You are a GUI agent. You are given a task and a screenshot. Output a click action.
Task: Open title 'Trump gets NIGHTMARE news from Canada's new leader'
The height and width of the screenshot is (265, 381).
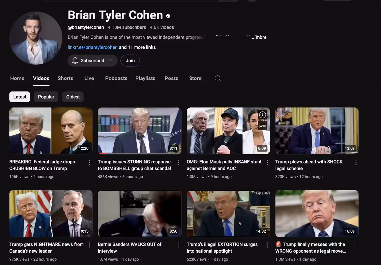[x=46, y=248]
